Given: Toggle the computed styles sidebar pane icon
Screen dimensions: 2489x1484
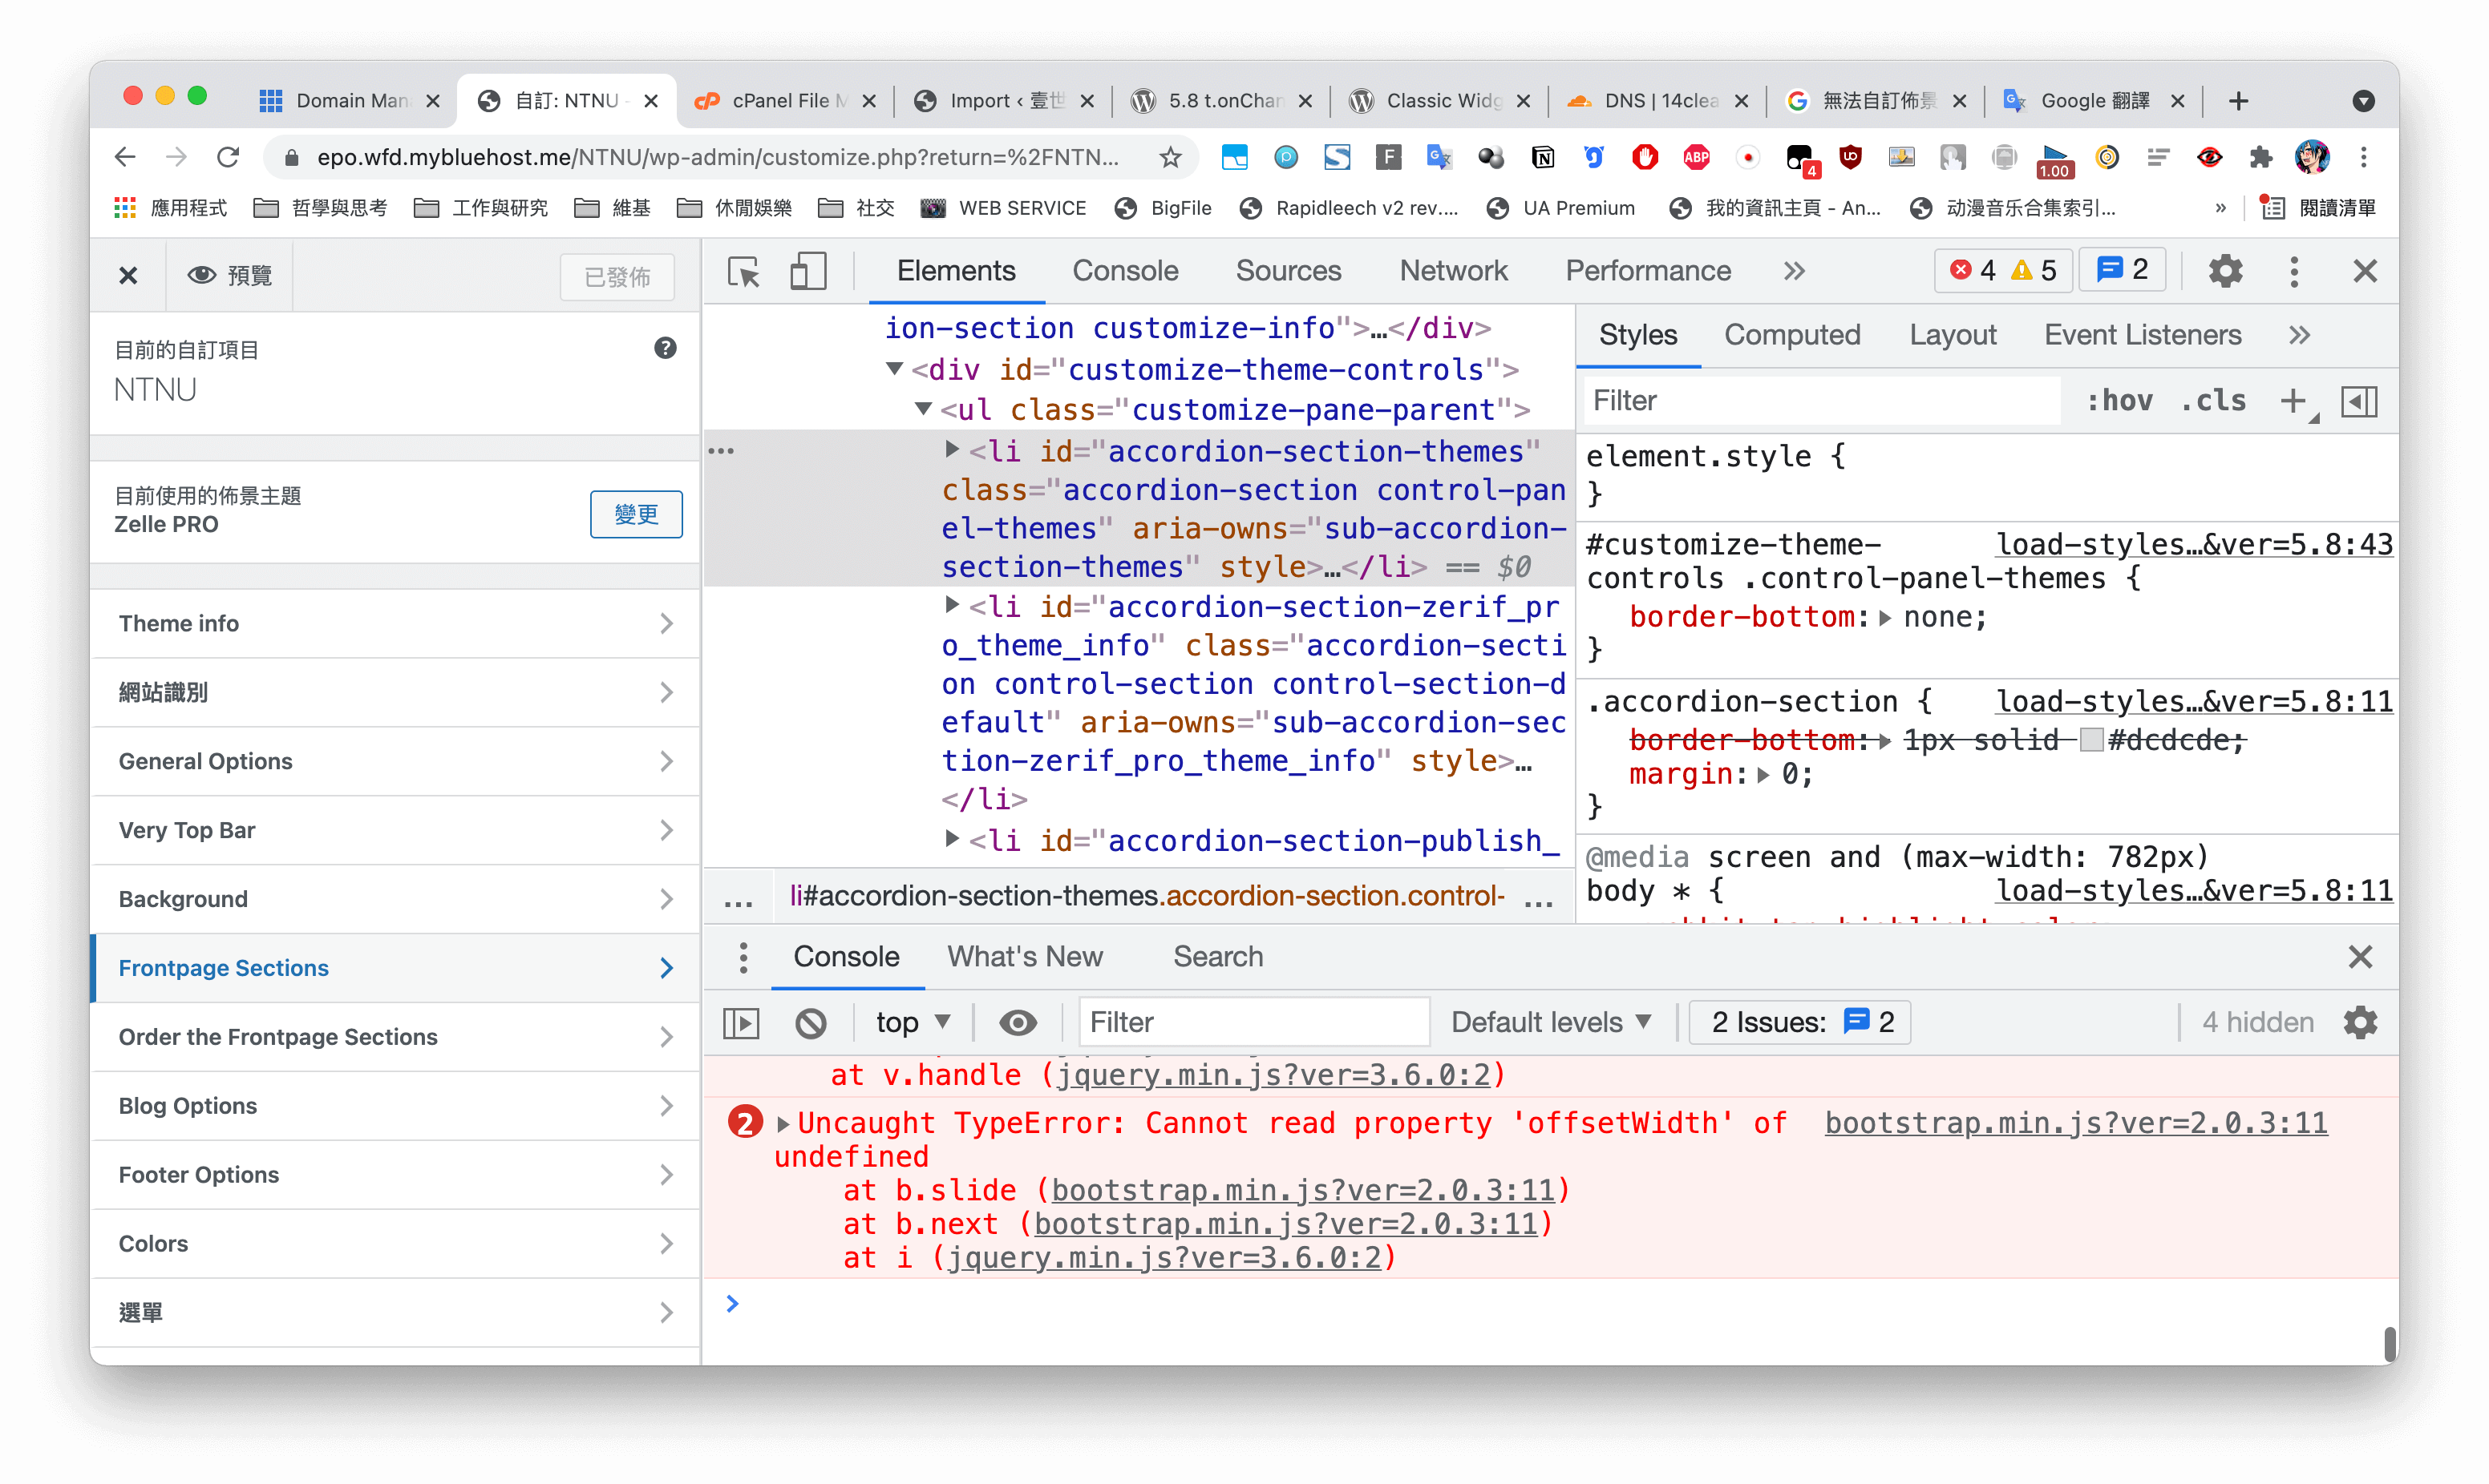Looking at the screenshot, I should 2359,402.
